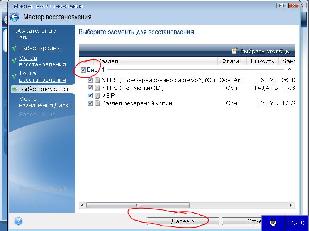Image resolution: width=309 pixels, height=231 pixels.
Task: Open the Точка восстановления step link
Action: tap(42, 76)
